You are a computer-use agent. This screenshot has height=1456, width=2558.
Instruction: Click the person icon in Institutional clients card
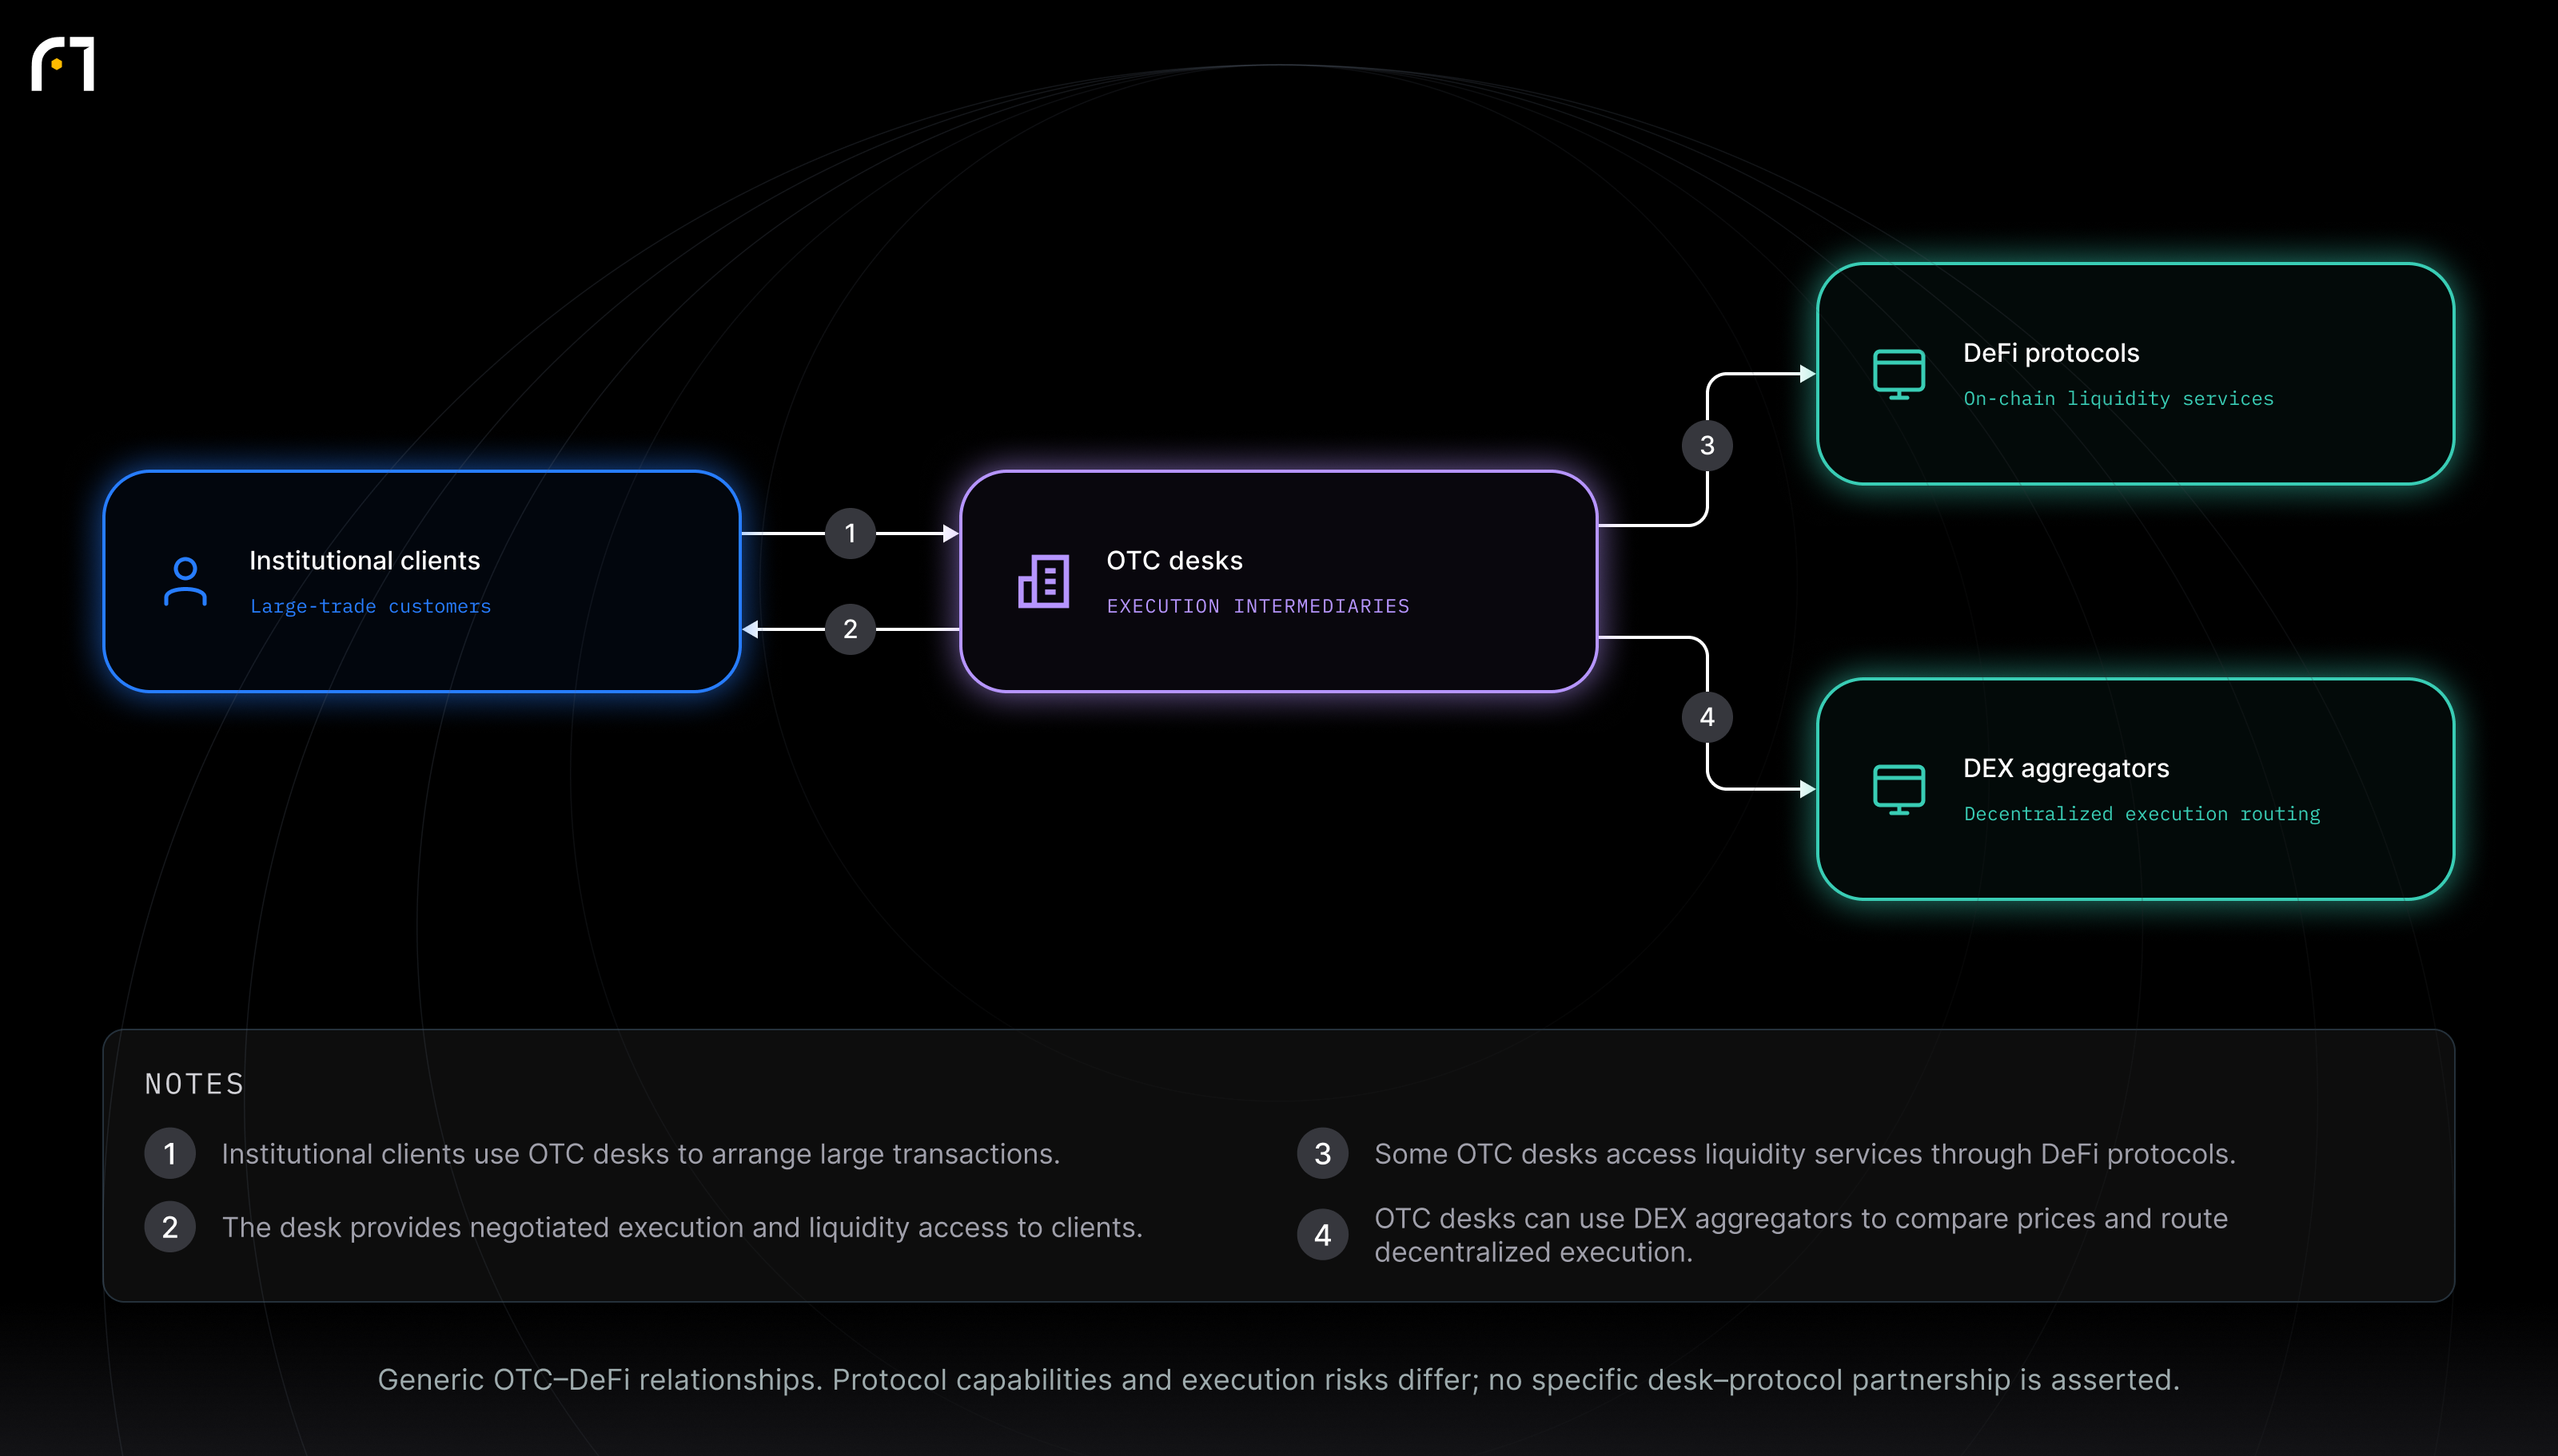(185, 582)
